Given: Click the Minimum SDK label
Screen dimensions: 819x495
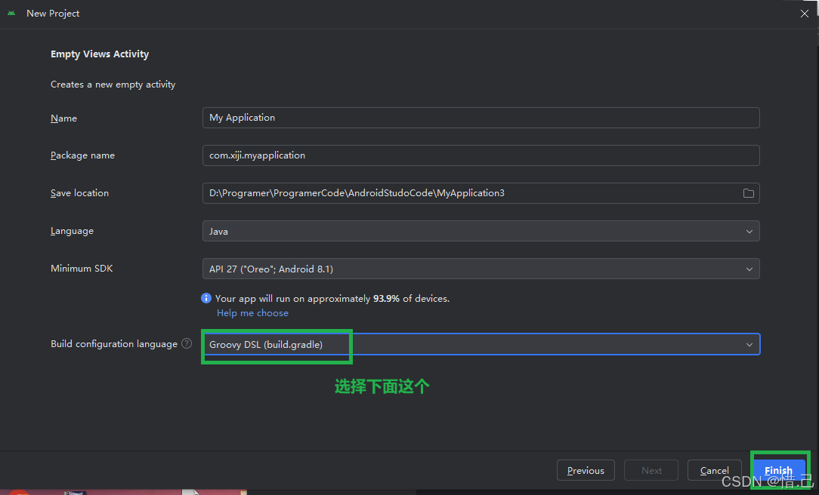Looking at the screenshot, I should [82, 269].
